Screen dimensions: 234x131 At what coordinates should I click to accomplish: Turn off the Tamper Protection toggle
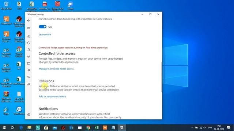(x=42, y=27)
